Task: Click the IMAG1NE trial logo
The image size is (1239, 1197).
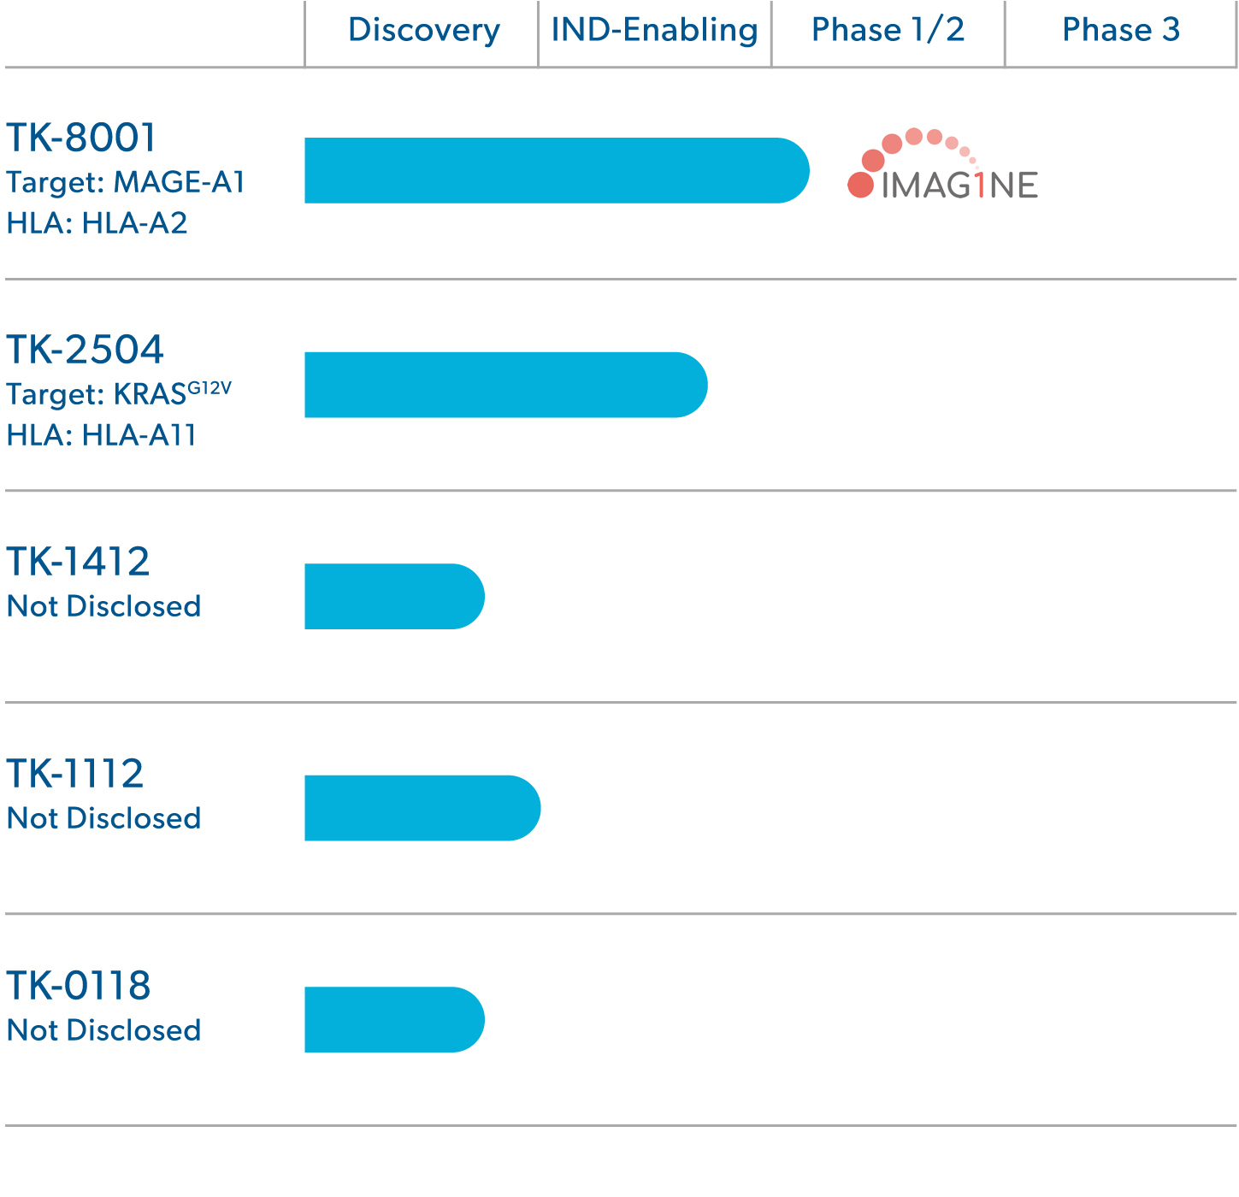Action: (x=942, y=164)
